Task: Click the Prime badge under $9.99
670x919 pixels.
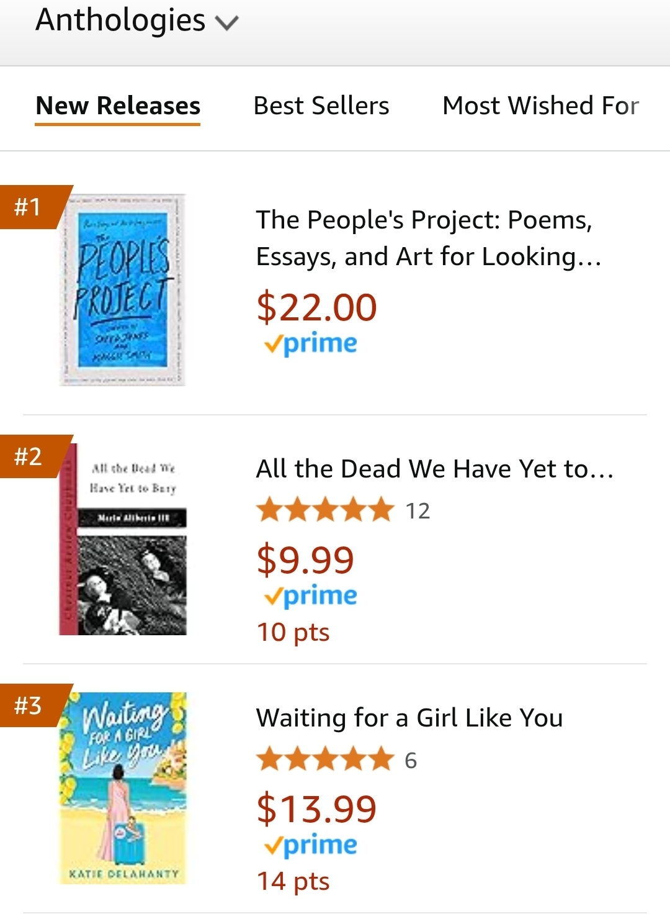Action: pyautogui.click(x=311, y=596)
